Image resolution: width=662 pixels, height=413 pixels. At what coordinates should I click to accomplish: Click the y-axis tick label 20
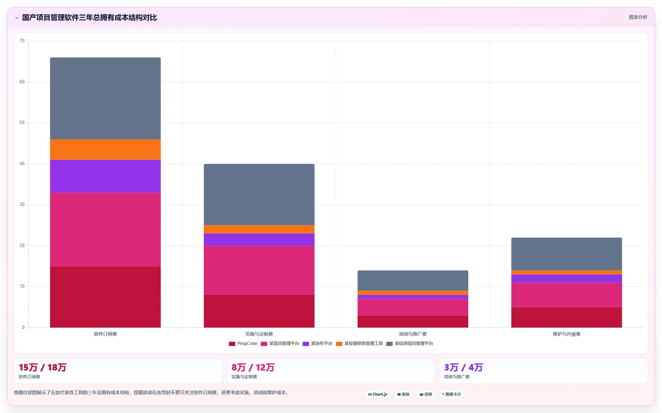22,246
